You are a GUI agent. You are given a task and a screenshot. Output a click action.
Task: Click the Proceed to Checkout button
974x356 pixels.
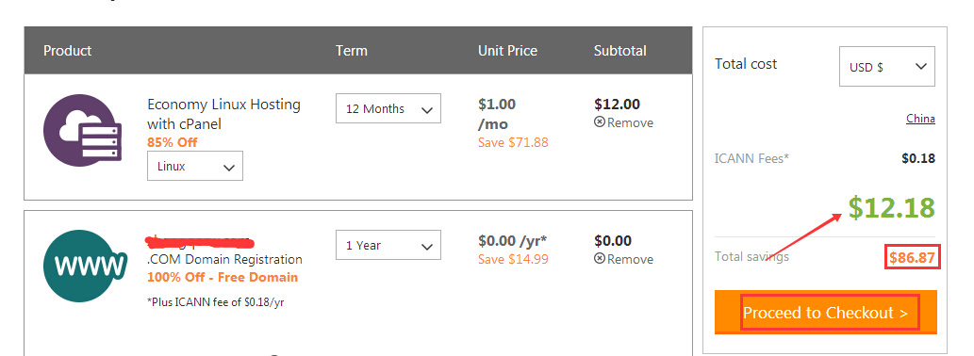tap(826, 313)
